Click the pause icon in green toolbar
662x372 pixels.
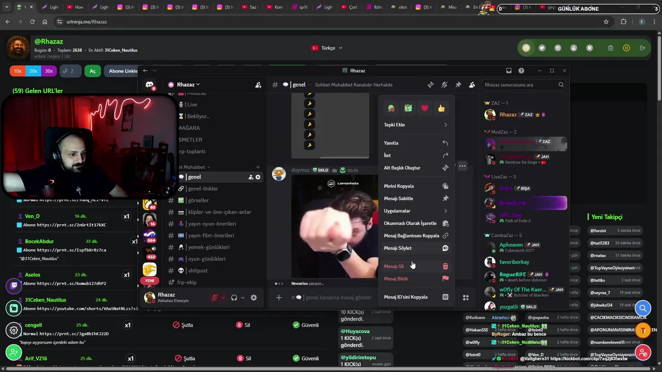coord(626,48)
